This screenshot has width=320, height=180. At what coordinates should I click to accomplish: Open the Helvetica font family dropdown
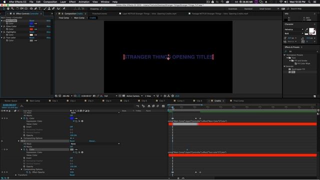tap(294, 29)
